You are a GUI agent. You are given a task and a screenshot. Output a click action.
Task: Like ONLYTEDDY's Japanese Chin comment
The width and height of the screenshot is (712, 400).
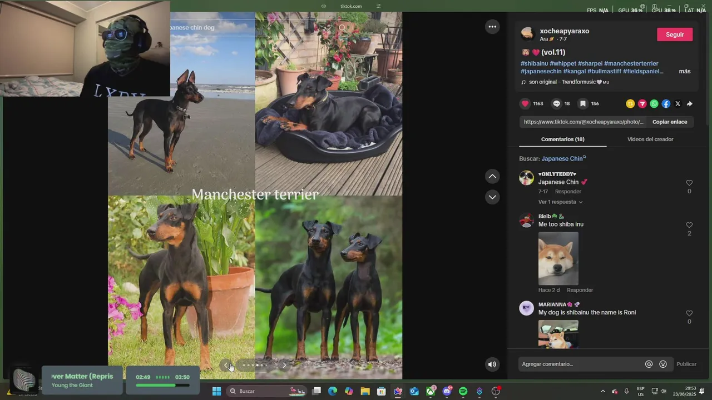tap(689, 183)
